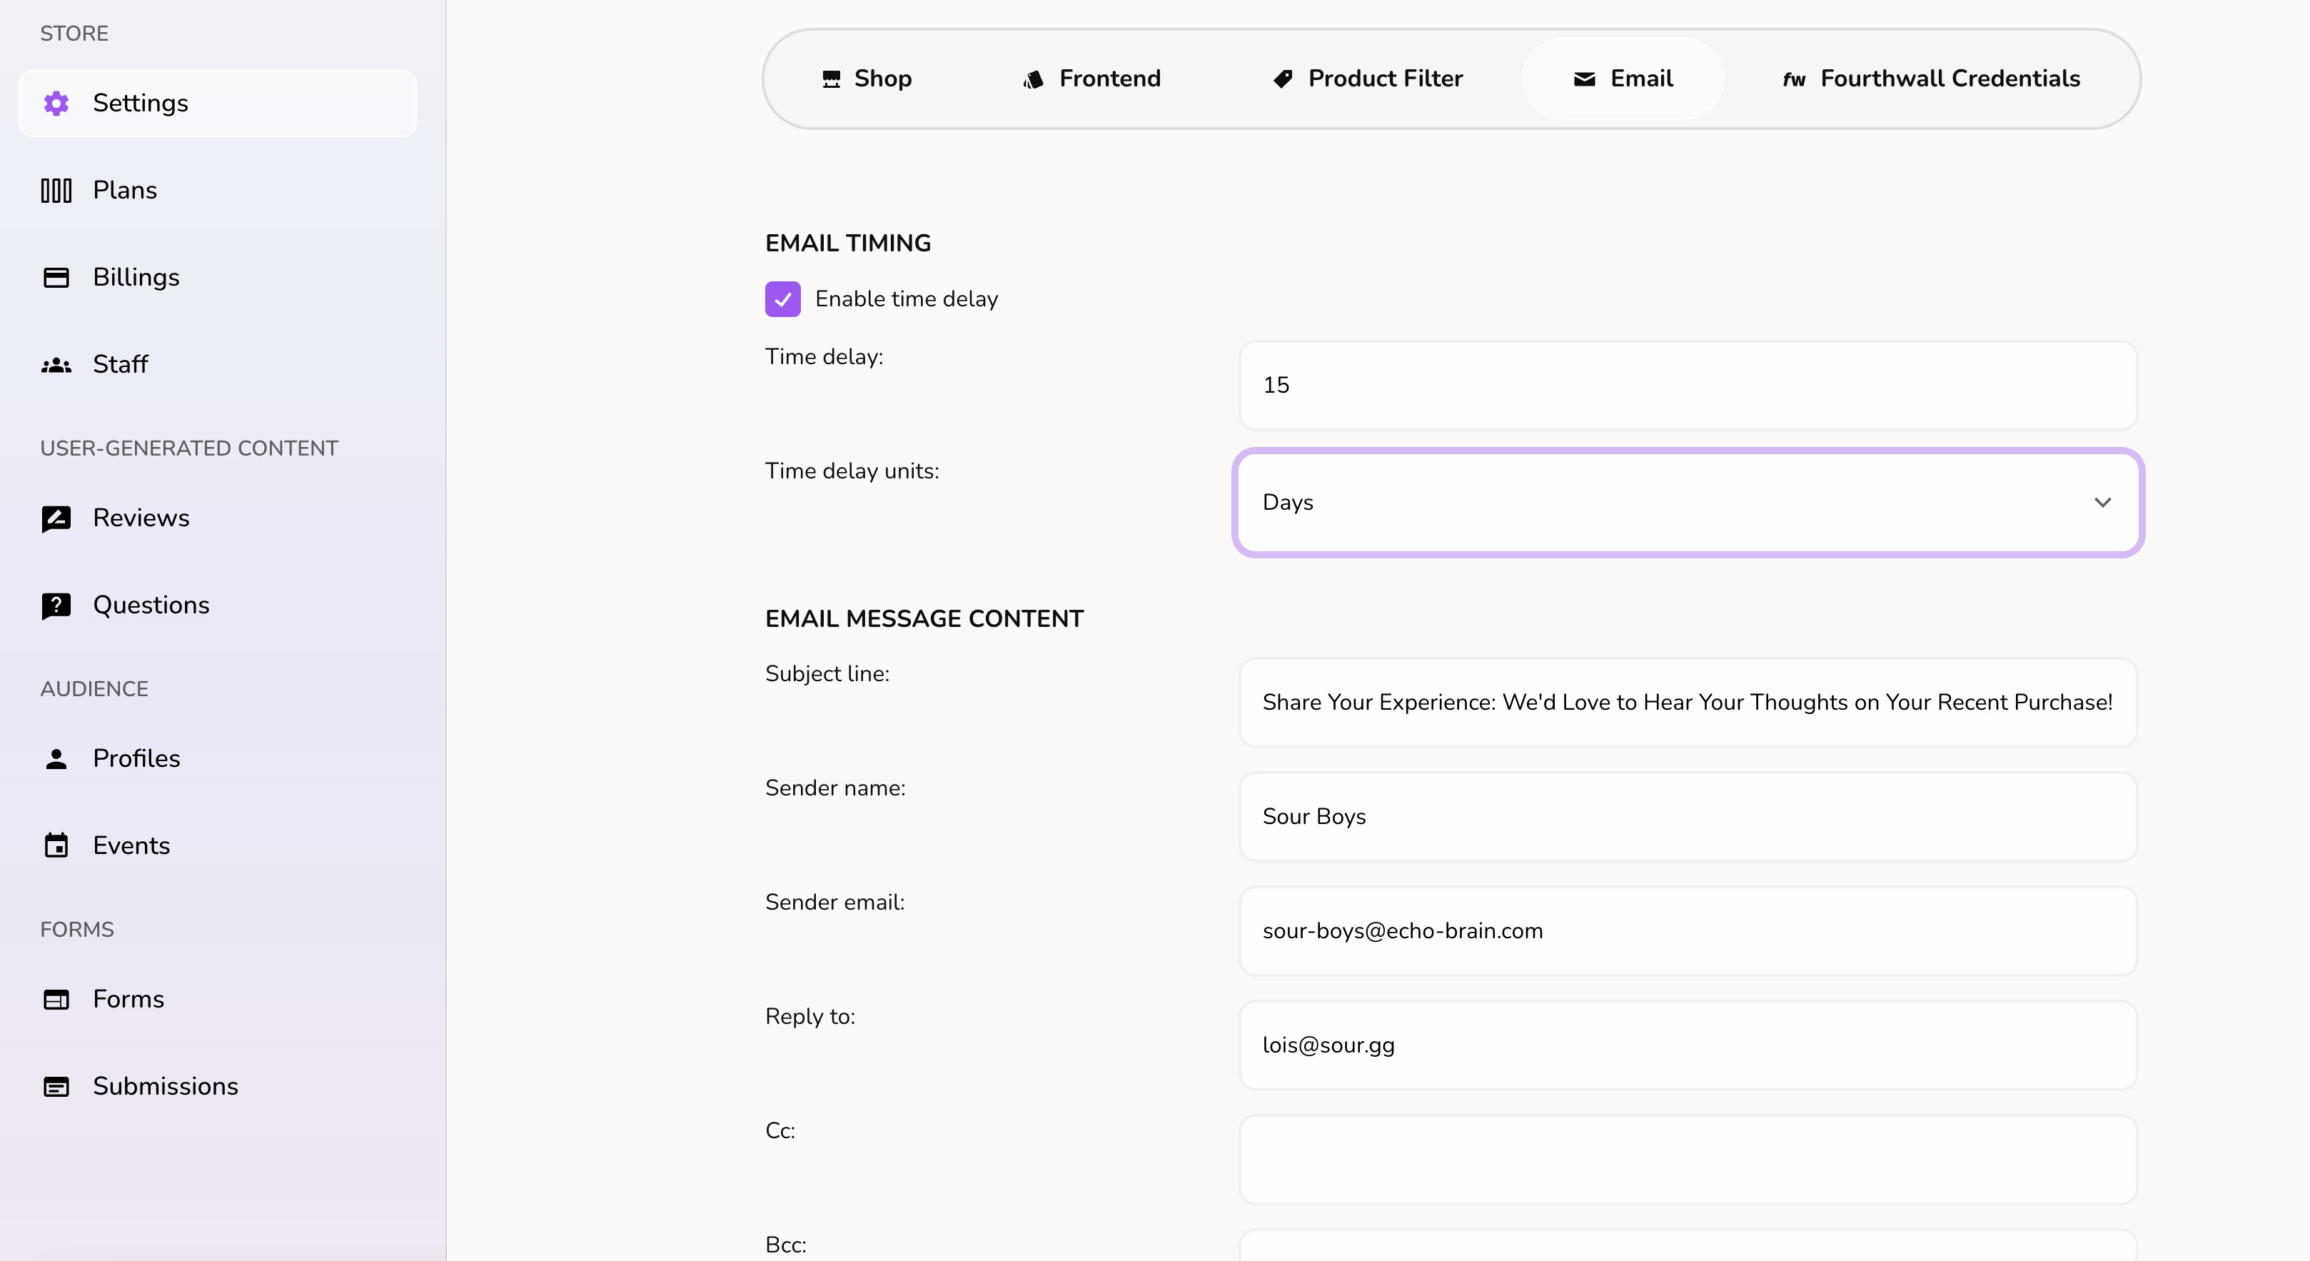
Task: Click the Staff icon in sidebar
Action: (x=56, y=365)
